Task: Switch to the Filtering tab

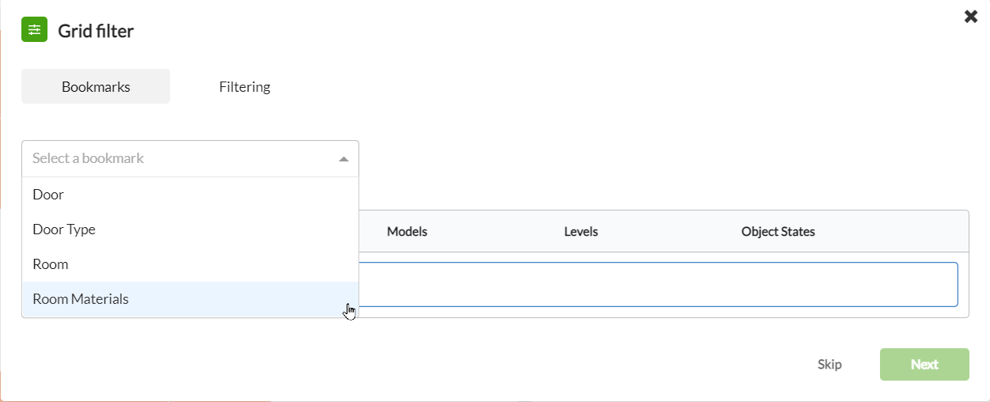Action: click(x=245, y=86)
